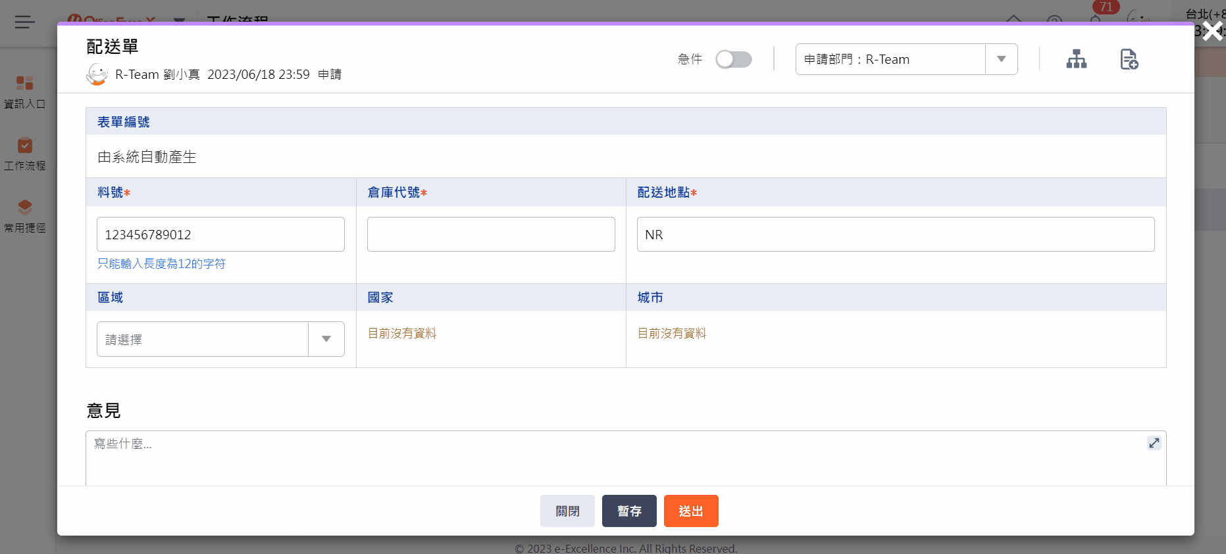
Task: Click the 配送單 form title
Action: point(113,47)
